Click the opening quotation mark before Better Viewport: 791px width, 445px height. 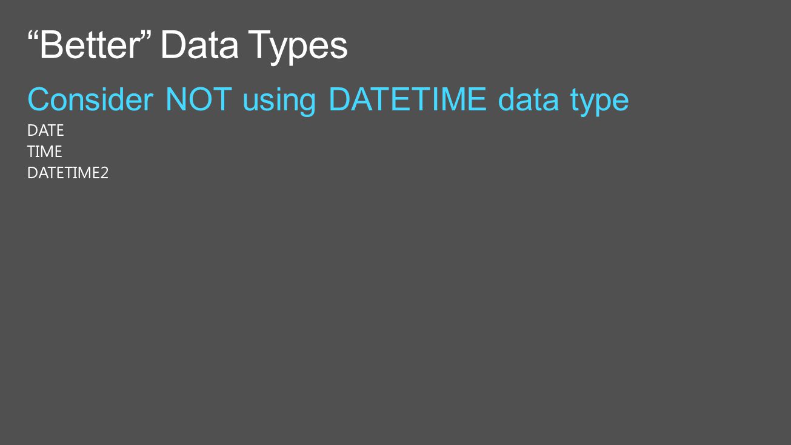pos(34,36)
